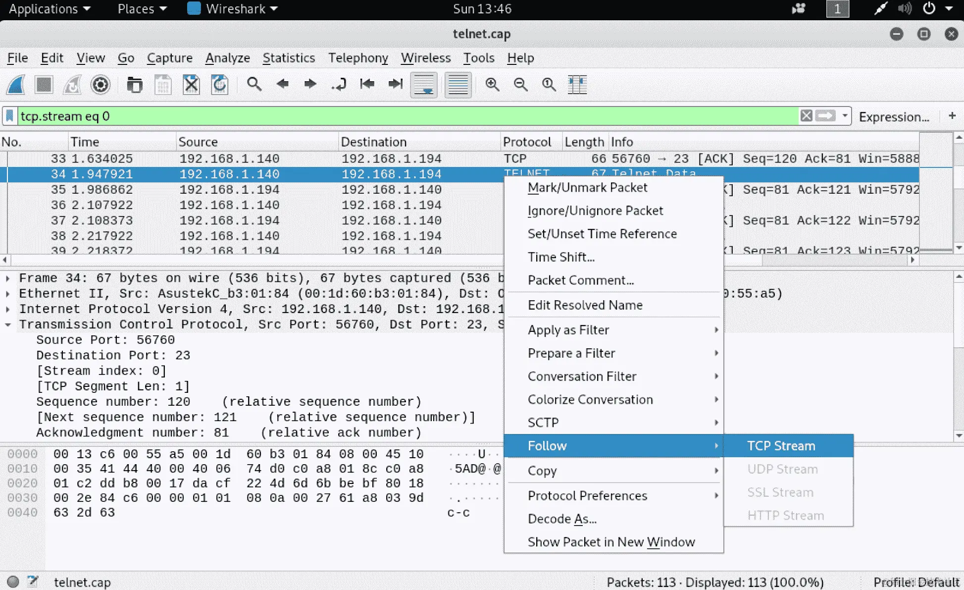The height and width of the screenshot is (590, 964).
Task: Click the find packet magnifier icon
Action: point(254,85)
